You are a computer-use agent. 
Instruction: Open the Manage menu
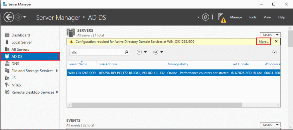(236, 17)
